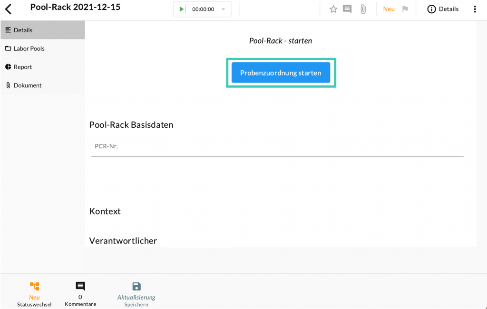
Task: Open the three-dot more options menu
Action: click(x=475, y=9)
